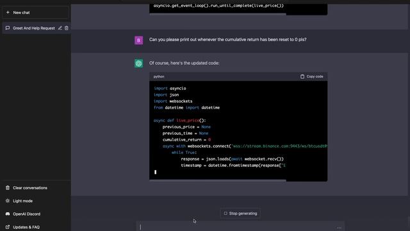
Task: Click Copy code button
Action: click(312, 76)
